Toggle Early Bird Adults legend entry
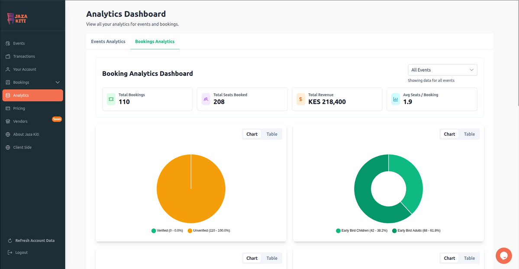Image resolution: width=519 pixels, height=269 pixels. (416, 230)
